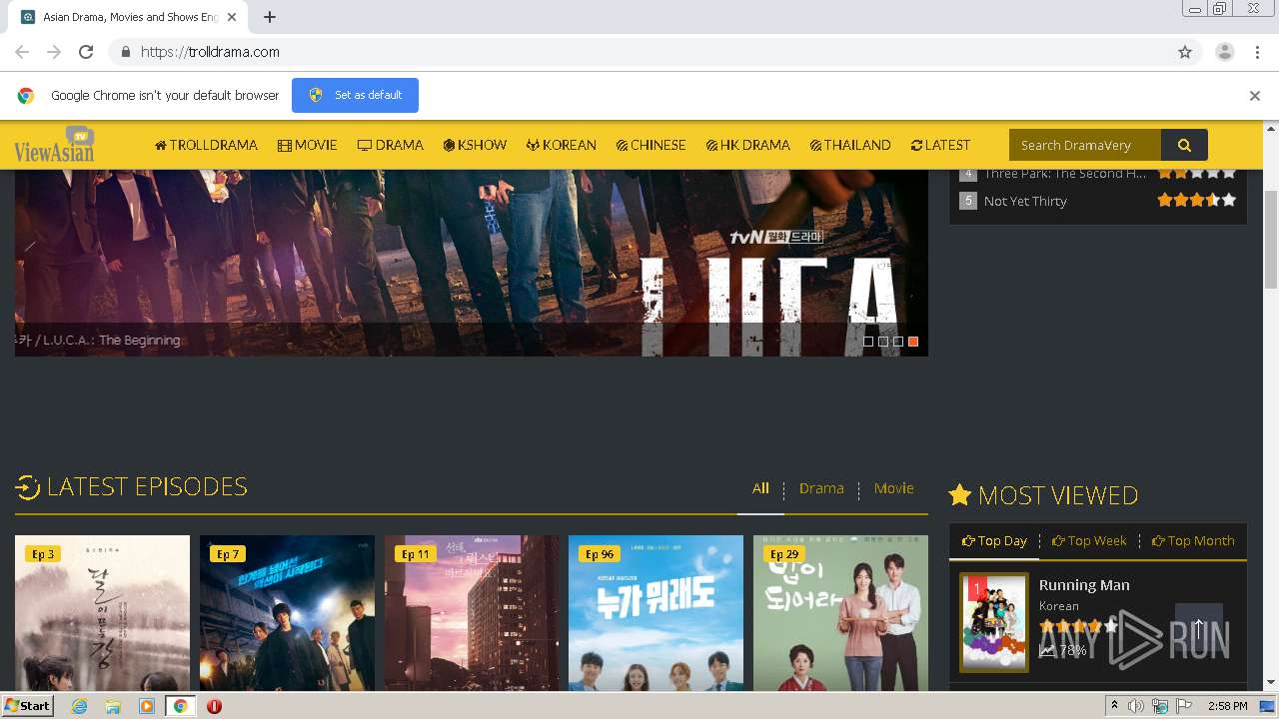This screenshot has width=1279, height=719.
Task: Open the DRAMA menu item
Action: pyautogui.click(x=390, y=145)
